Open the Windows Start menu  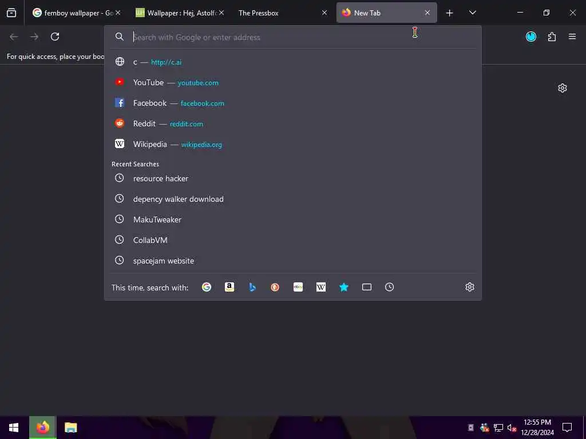pyautogui.click(x=14, y=428)
